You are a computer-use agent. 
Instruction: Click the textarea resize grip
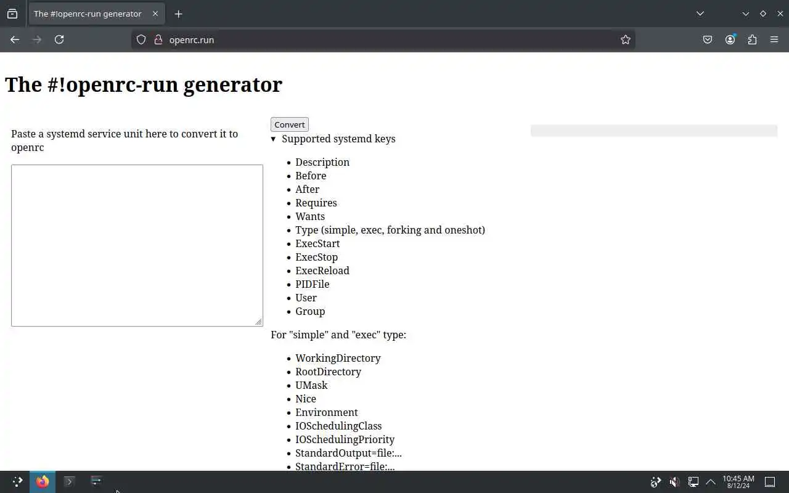259,322
